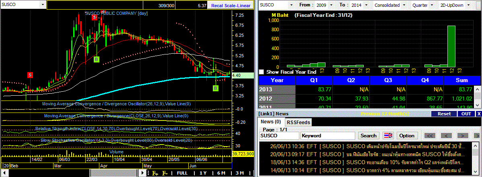
Task: Select the 3M chart range
Action: coord(239,173)
